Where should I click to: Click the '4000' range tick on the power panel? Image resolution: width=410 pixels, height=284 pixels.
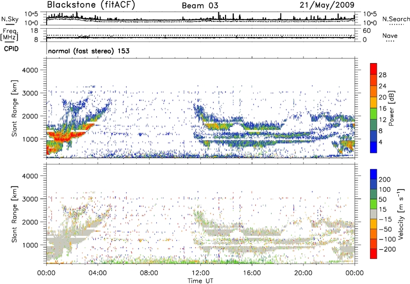30,70
